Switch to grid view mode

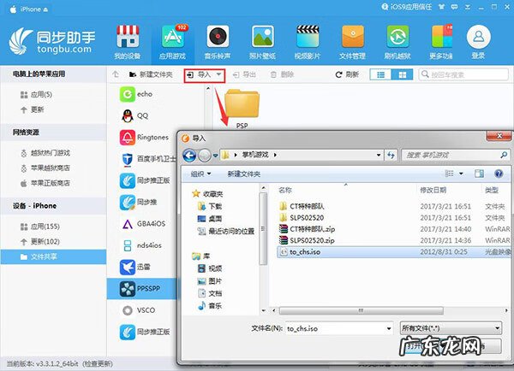pyautogui.click(x=403, y=74)
